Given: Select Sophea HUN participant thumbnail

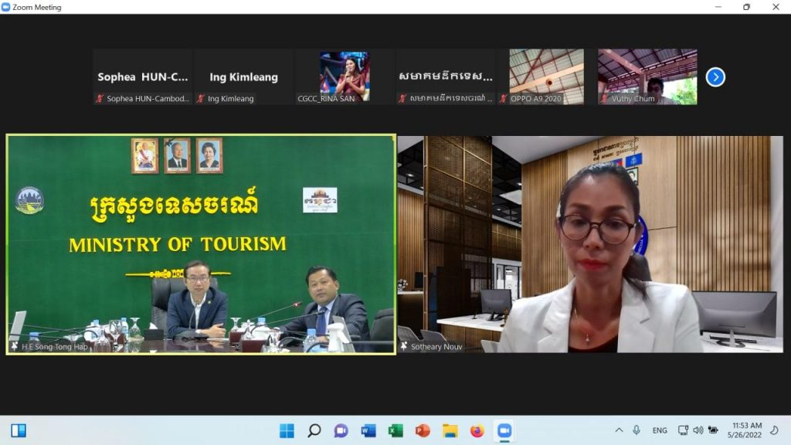Looking at the screenshot, I should [x=143, y=76].
